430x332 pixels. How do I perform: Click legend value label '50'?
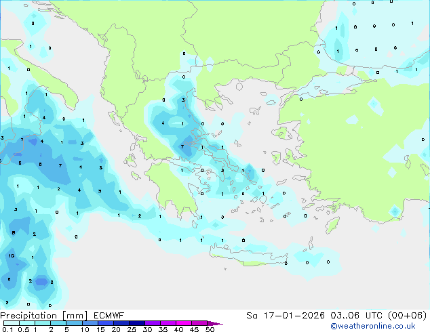point(210,329)
